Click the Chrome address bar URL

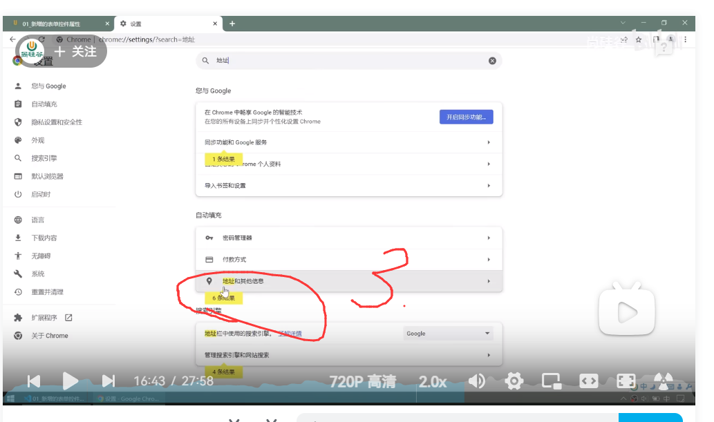(x=147, y=39)
